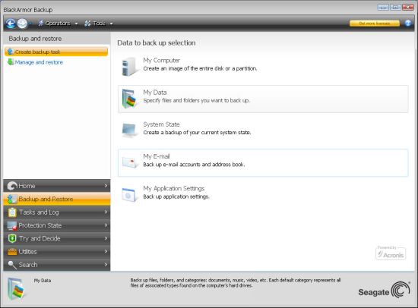Click the Back arrow button in toolbar
Image resolution: width=418 pixels, height=308 pixels.
pyautogui.click(x=11, y=24)
